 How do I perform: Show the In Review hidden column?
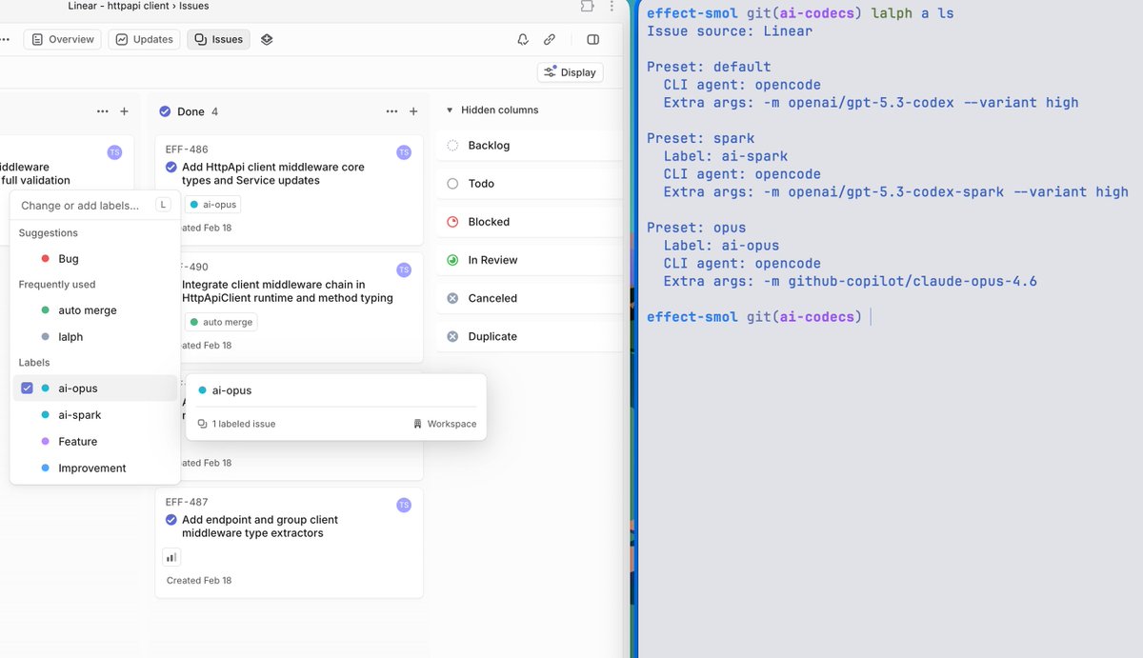pyautogui.click(x=530, y=260)
